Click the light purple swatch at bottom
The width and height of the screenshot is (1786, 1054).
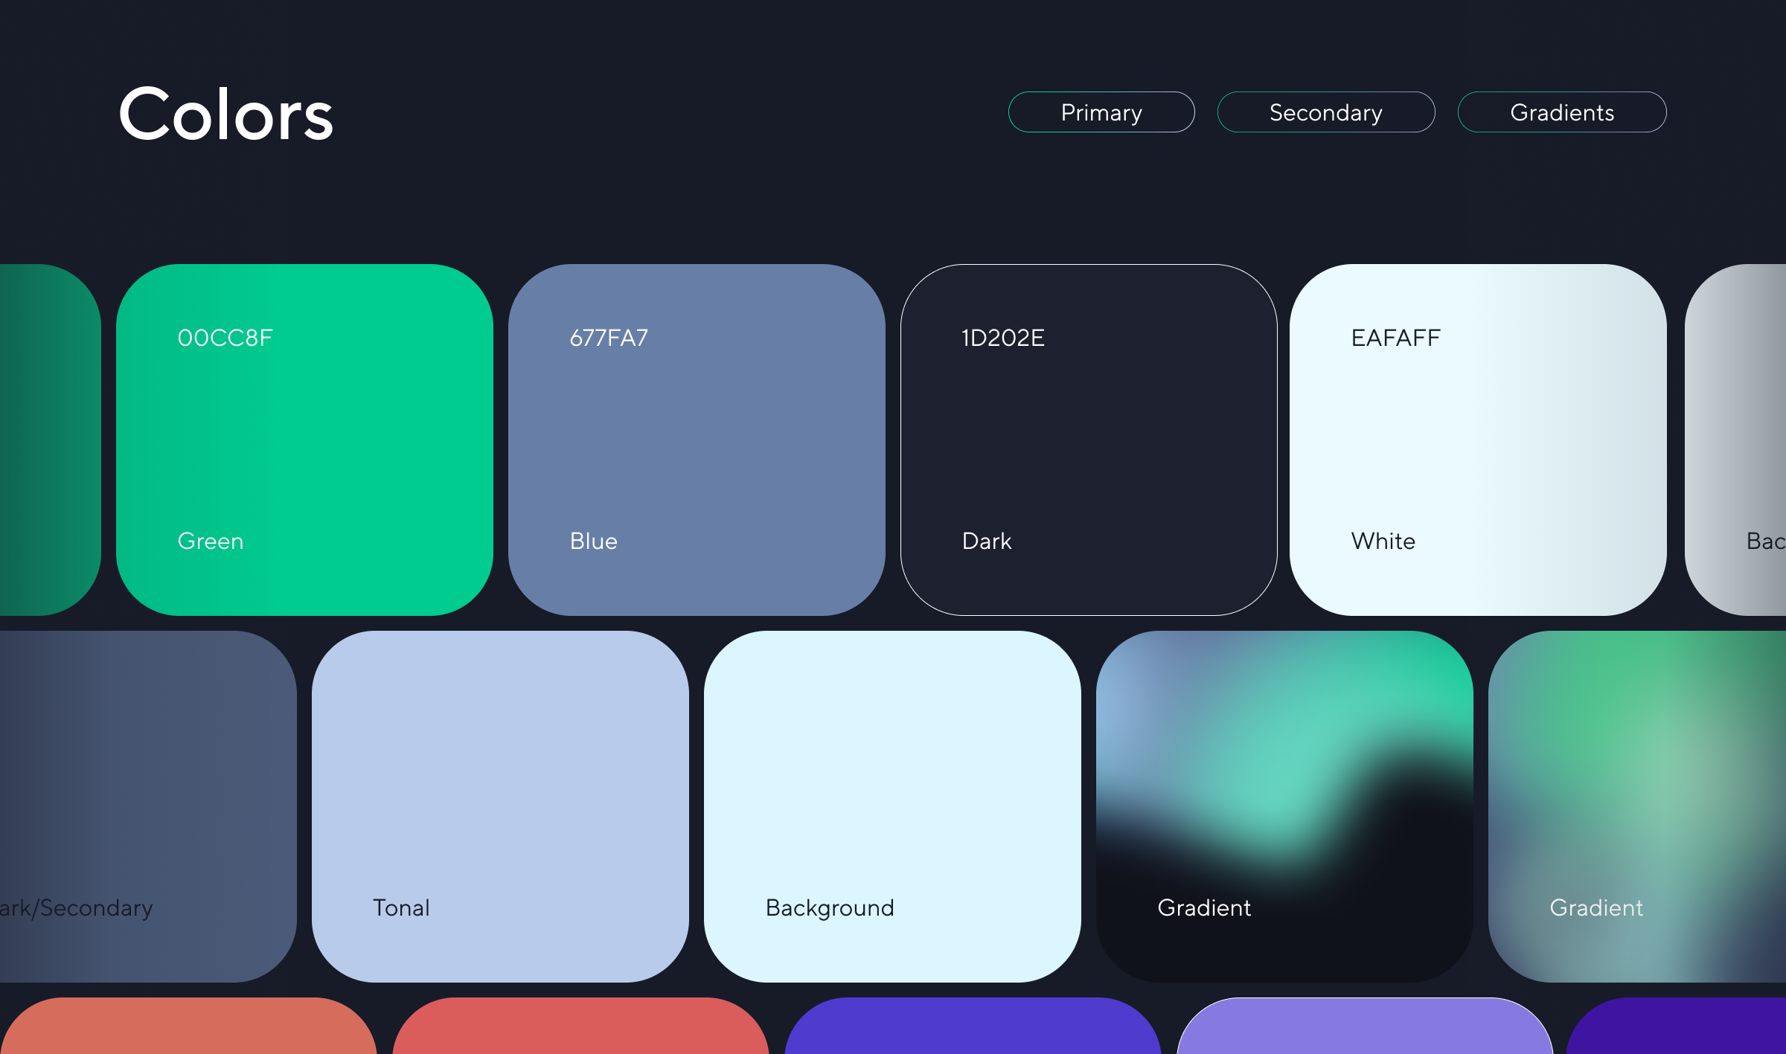1365,1029
